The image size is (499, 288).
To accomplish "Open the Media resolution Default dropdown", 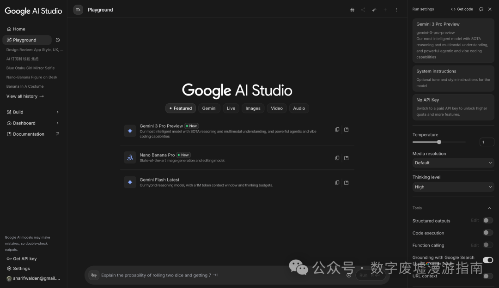I will click(x=453, y=163).
